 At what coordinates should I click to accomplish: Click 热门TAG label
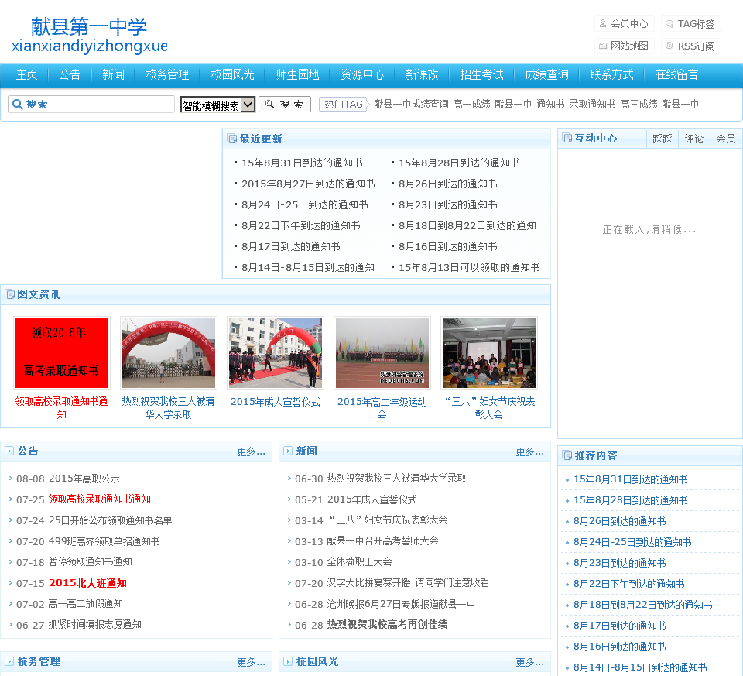point(344,104)
